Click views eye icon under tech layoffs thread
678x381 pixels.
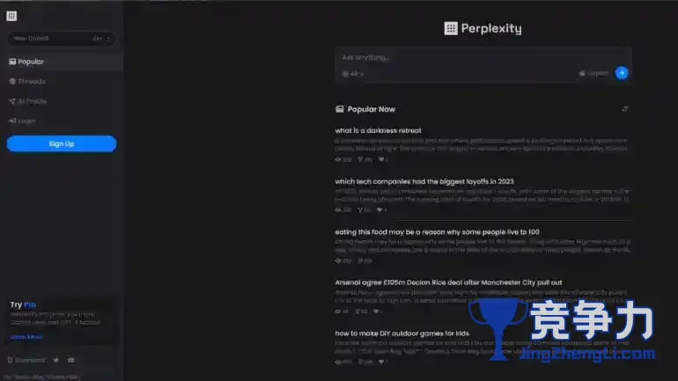[338, 210]
